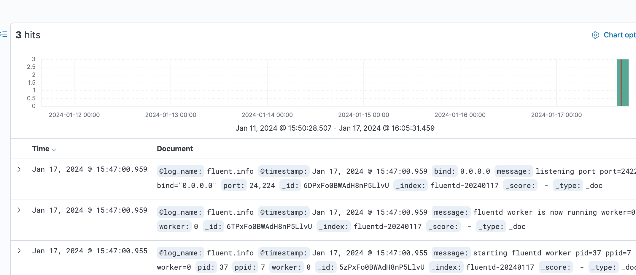The height and width of the screenshot is (275, 636).
Task: Click the bind field label
Action: click(445, 171)
